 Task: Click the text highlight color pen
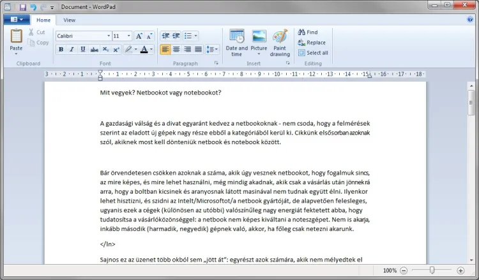pyautogui.click(x=128, y=49)
